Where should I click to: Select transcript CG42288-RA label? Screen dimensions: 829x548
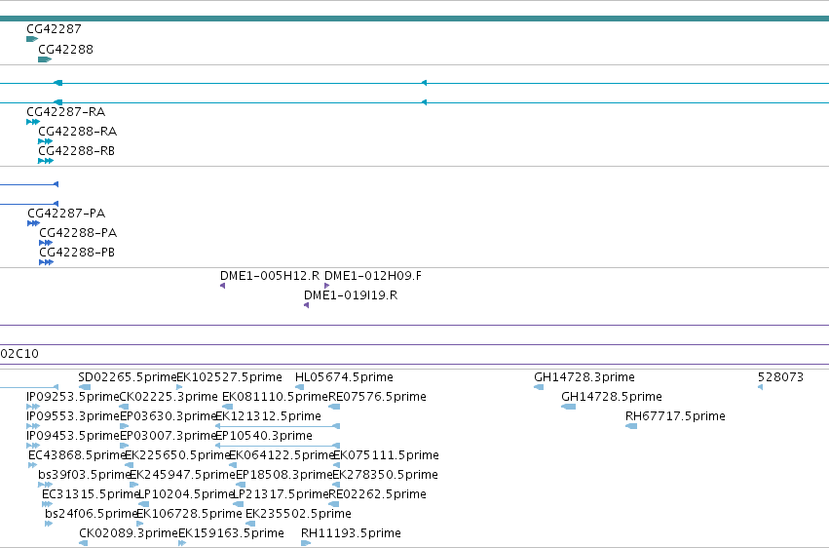pos(77,132)
